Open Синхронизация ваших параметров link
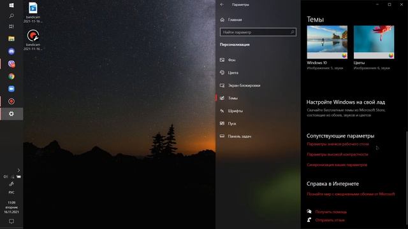Viewport: 408px width, 229px height. coord(337,165)
